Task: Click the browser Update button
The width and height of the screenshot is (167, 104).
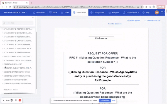Action: (161, 7)
